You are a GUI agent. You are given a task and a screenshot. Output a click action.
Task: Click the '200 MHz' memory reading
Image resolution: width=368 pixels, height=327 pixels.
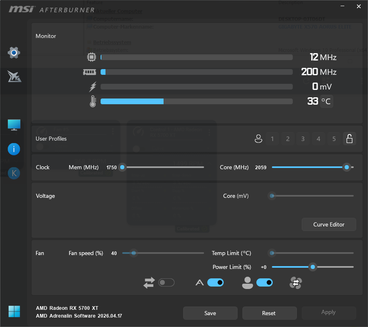tap(319, 72)
